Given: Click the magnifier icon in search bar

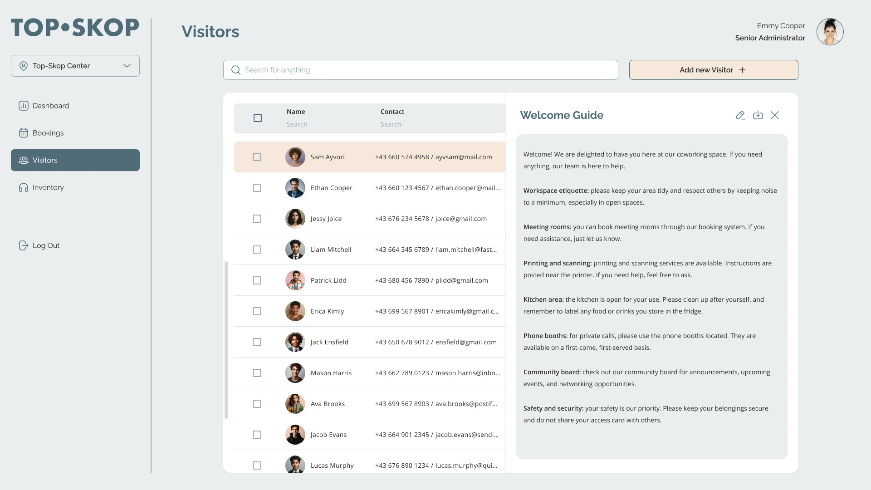Looking at the screenshot, I should point(236,70).
